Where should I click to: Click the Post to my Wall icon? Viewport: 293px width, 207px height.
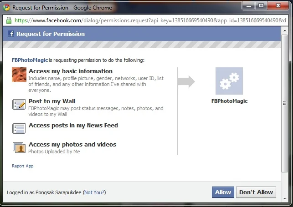(19, 105)
